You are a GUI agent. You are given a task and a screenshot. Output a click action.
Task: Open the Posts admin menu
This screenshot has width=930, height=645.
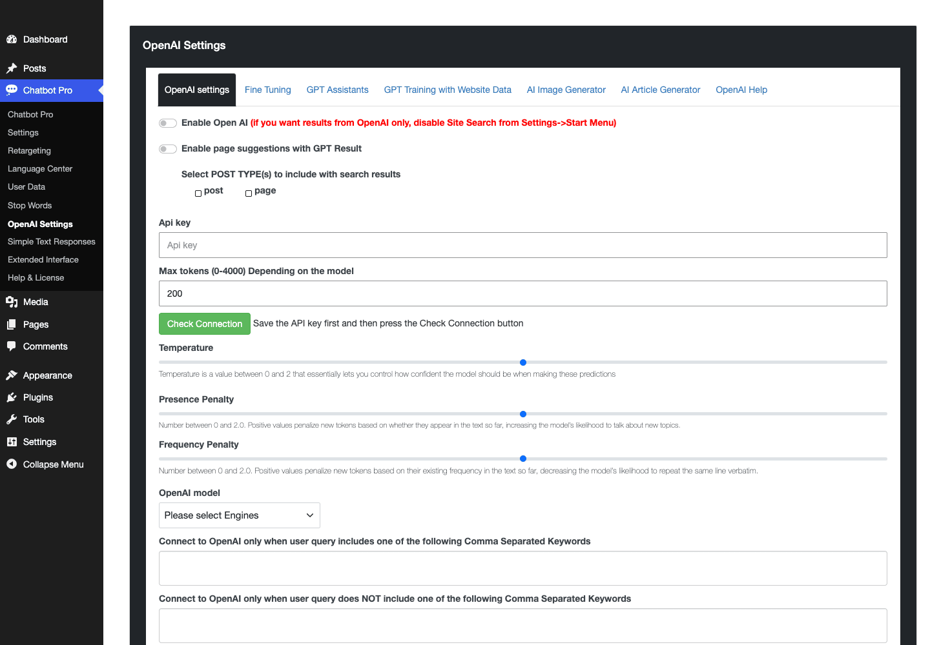tap(35, 68)
